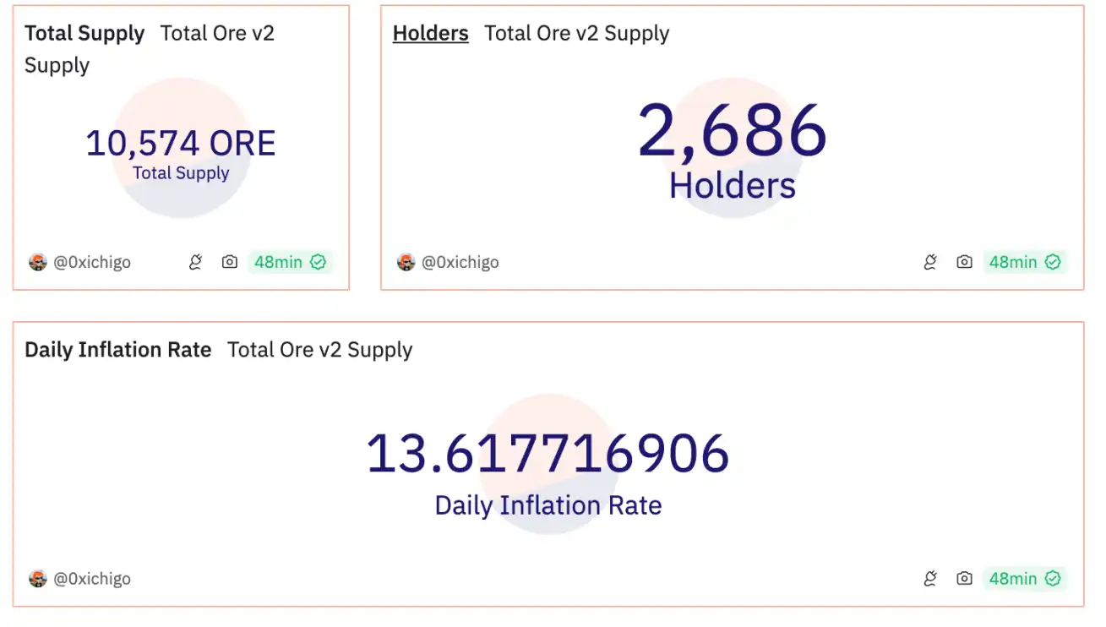Click the 48min badge on Daily Inflation Rate card
The height and width of the screenshot is (627, 1106).
1025,579
